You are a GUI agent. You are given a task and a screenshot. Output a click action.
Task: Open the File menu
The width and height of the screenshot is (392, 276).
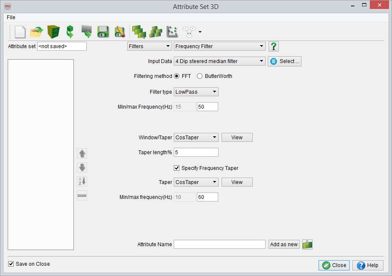pyautogui.click(x=11, y=17)
